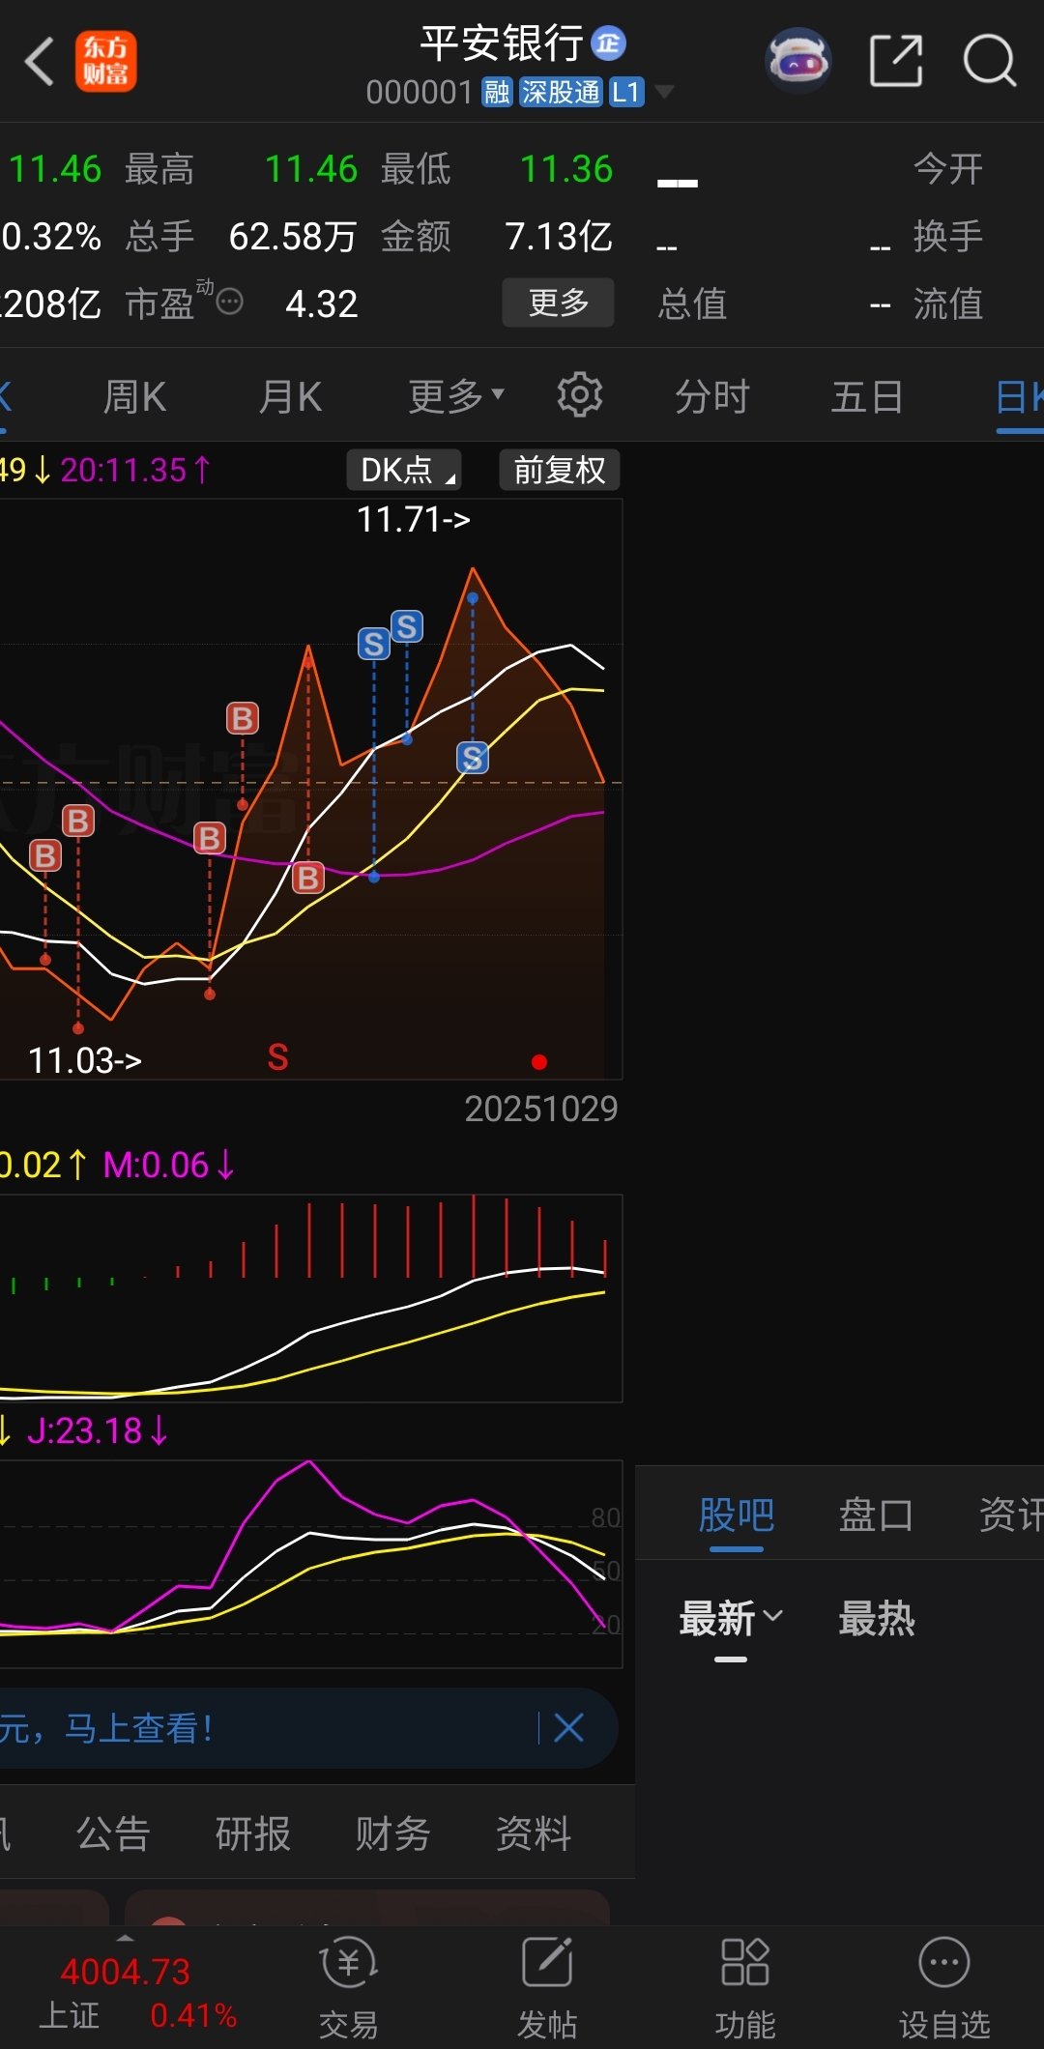This screenshot has width=1044, height=2049.
Task: Tap the 深股通 badge
Action: (561, 92)
